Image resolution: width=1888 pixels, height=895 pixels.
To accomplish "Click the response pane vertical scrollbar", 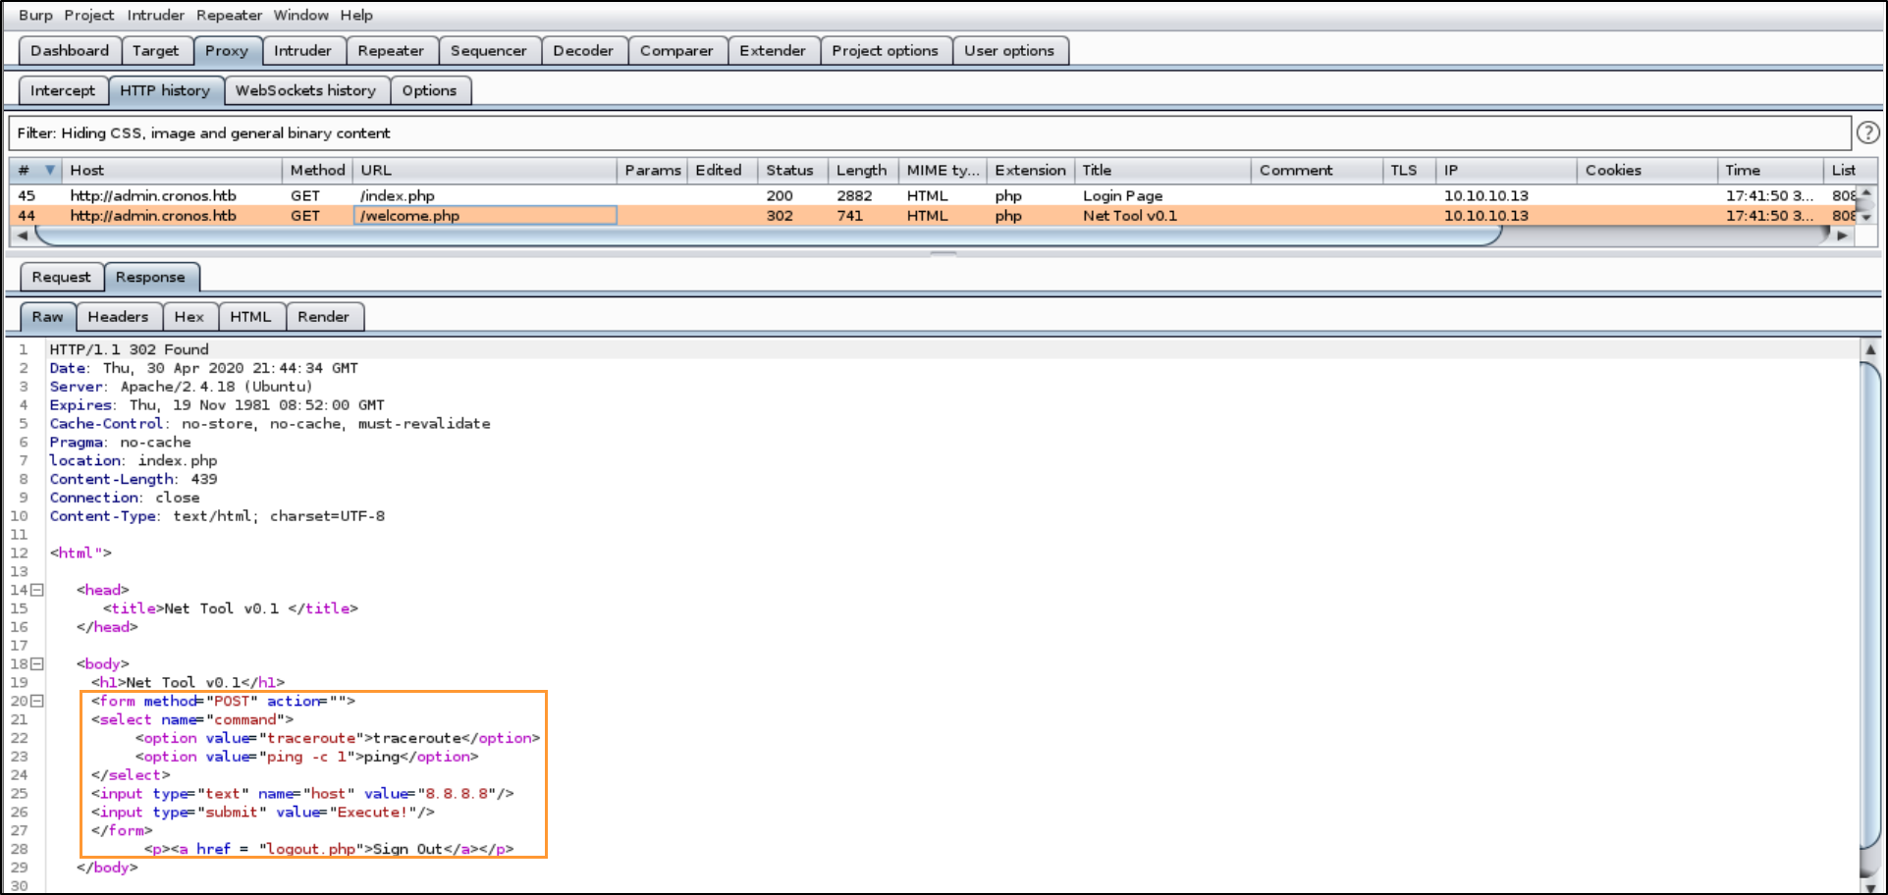I will 1870,606.
